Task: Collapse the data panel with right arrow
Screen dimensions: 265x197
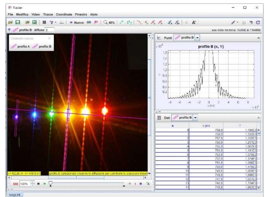Action: (x=258, y=118)
